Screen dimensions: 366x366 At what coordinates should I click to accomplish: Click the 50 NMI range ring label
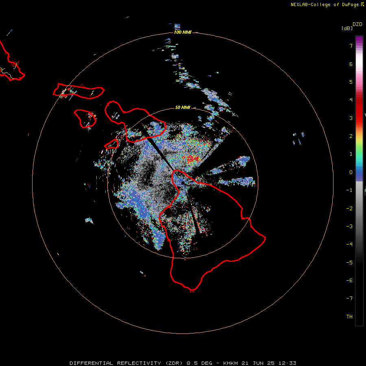coord(183,107)
